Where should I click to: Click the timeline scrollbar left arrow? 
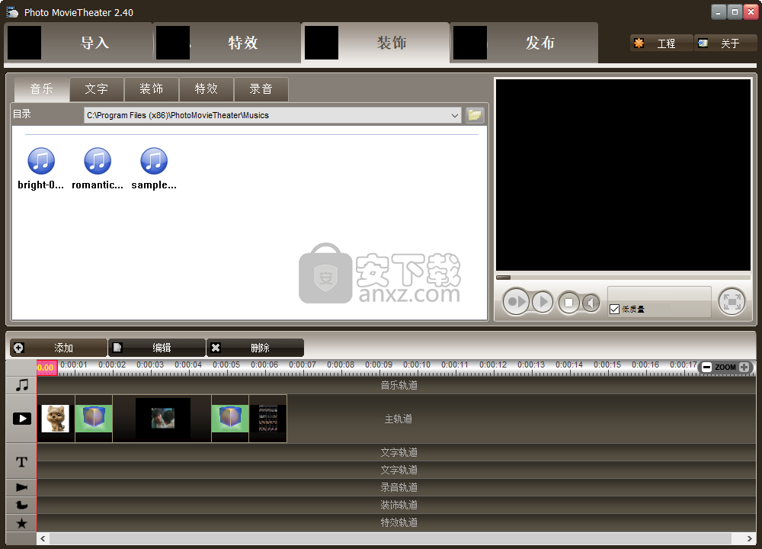(x=43, y=539)
